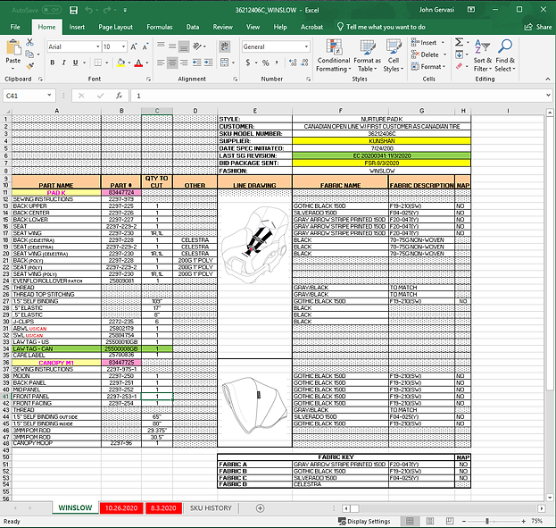Apply Accounting dollar number format
The width and height of the screenshot is (556, 528).
248,63
